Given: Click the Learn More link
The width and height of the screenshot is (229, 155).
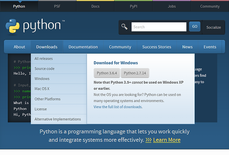Looking at the screenshot, I should point(167,140).
